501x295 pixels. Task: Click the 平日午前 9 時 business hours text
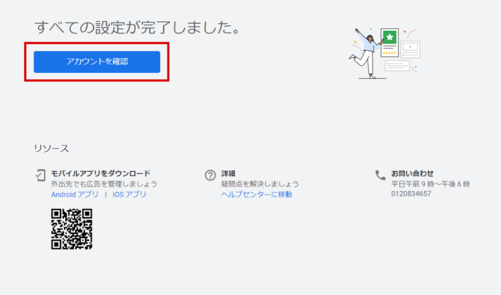(x=430, y=184)
